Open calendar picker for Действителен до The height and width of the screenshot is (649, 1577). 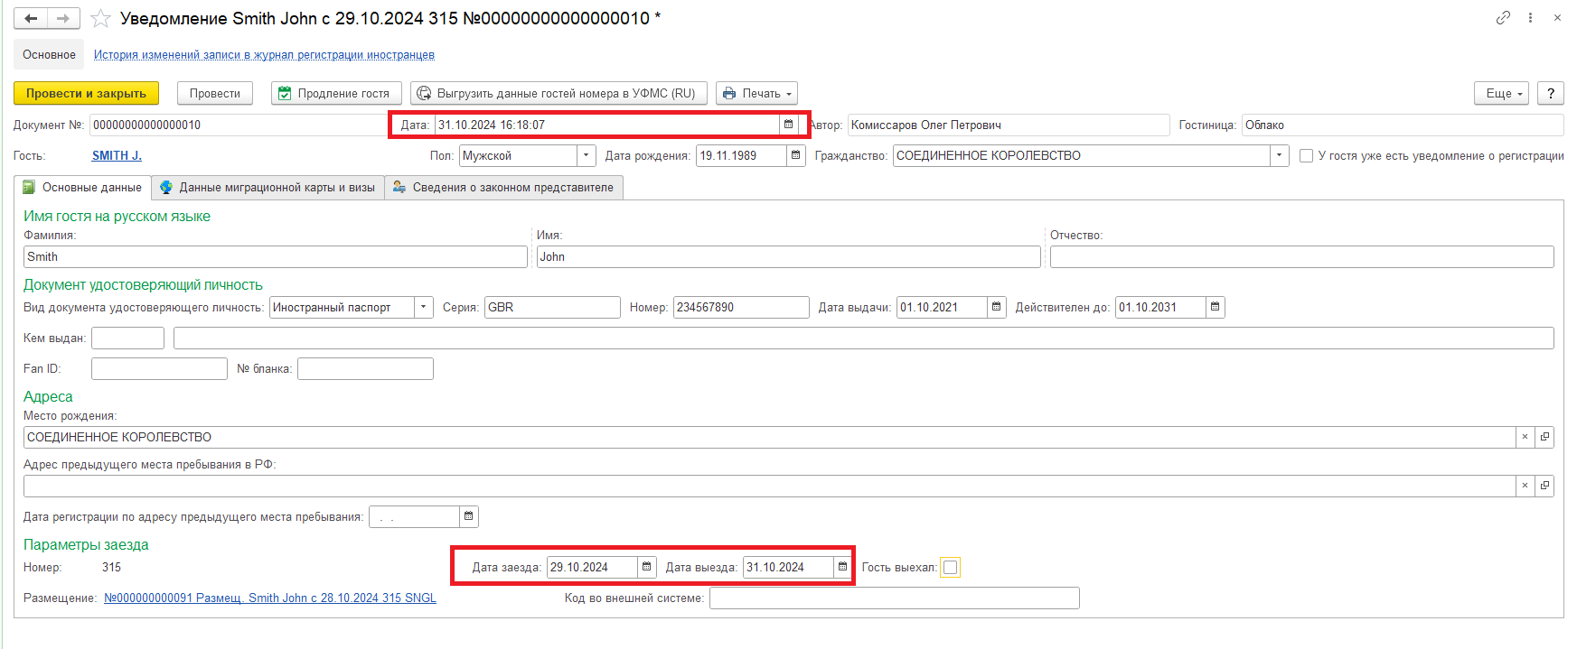click(x=1215, y=307)
